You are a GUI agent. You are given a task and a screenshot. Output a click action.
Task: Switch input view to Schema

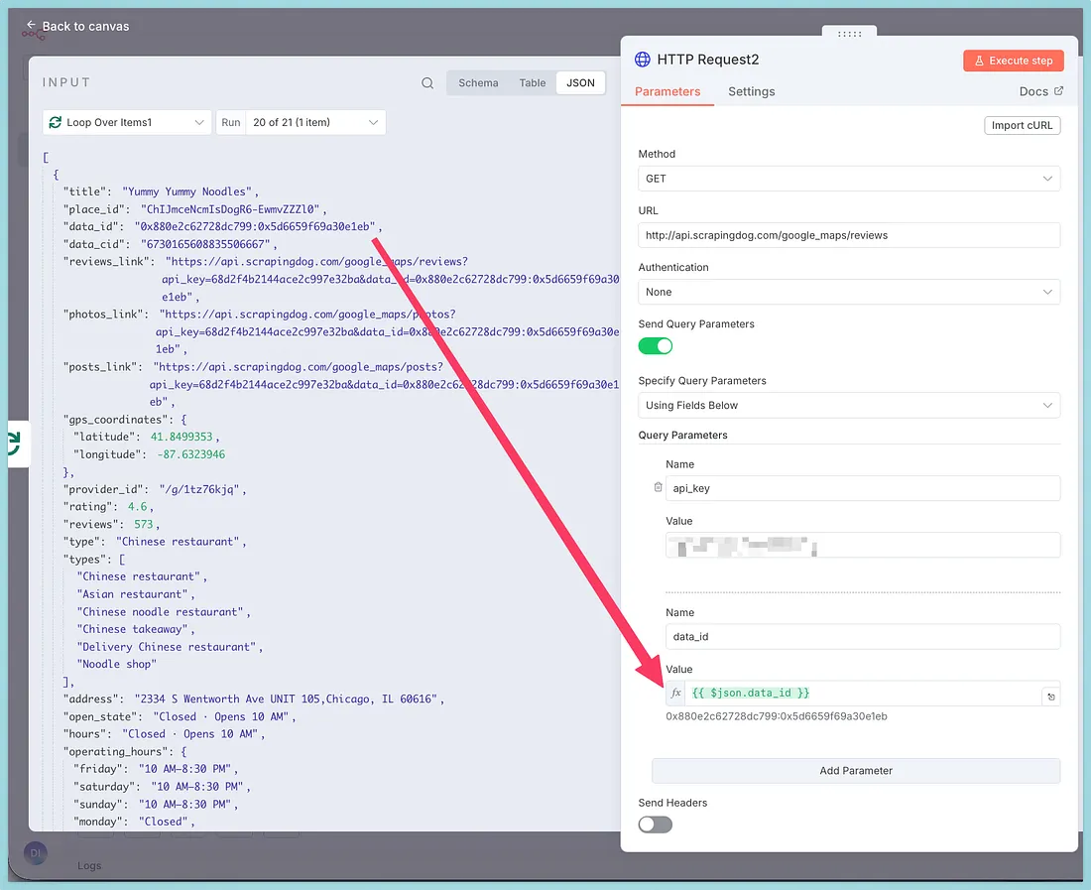[x=478, y=83]
